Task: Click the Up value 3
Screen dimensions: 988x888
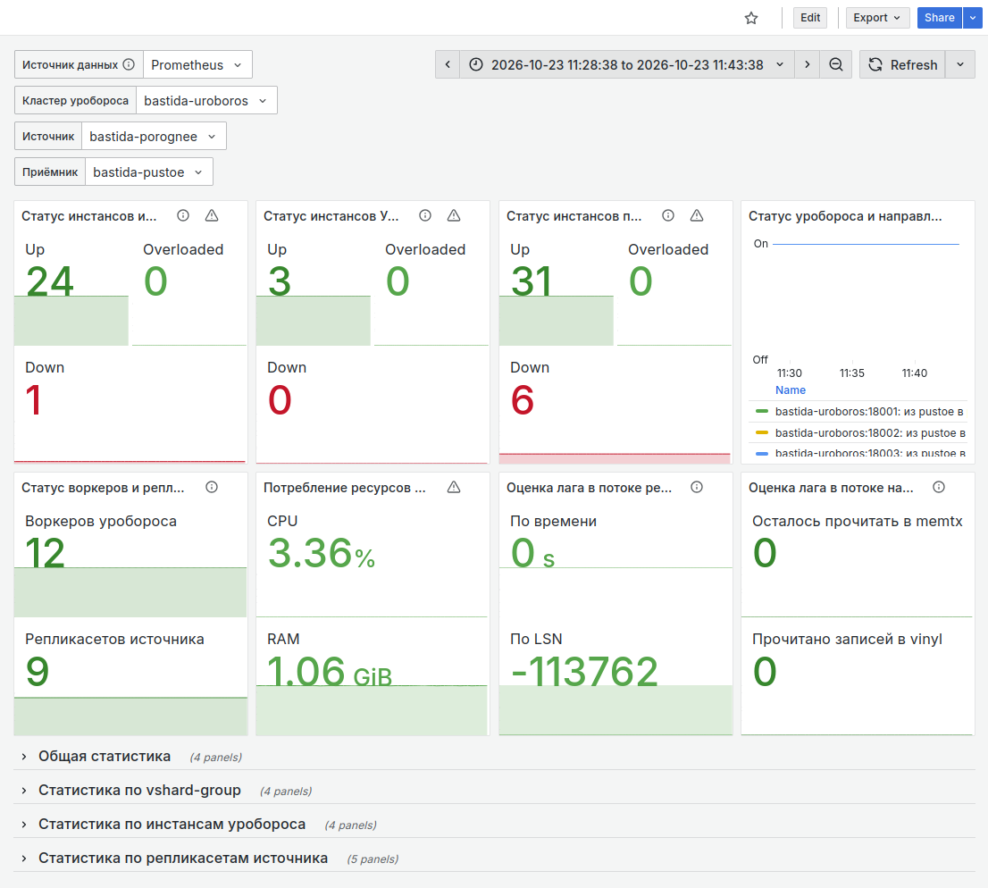Action: (x=279, y=281)
